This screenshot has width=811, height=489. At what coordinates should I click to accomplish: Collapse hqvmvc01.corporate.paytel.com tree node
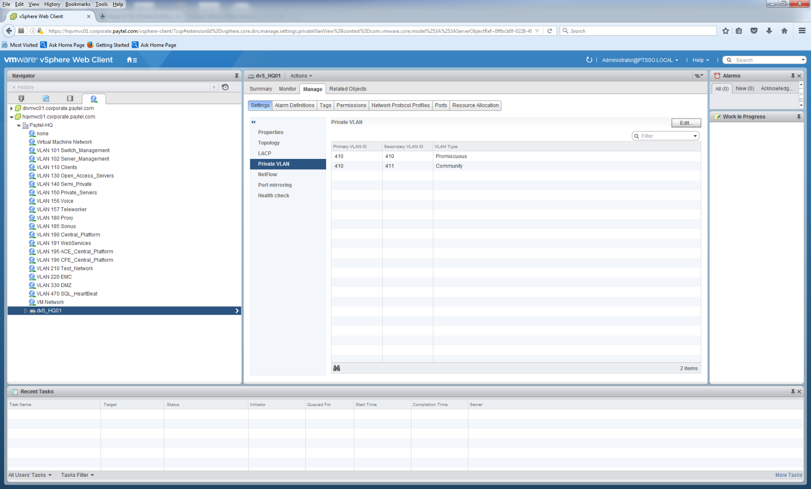click(11, 117)
